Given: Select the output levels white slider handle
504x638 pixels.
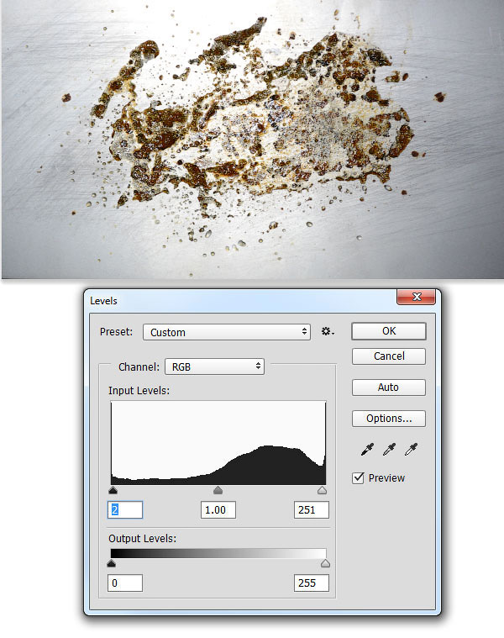Looking at the screenshot, I should tap(325, 563).
